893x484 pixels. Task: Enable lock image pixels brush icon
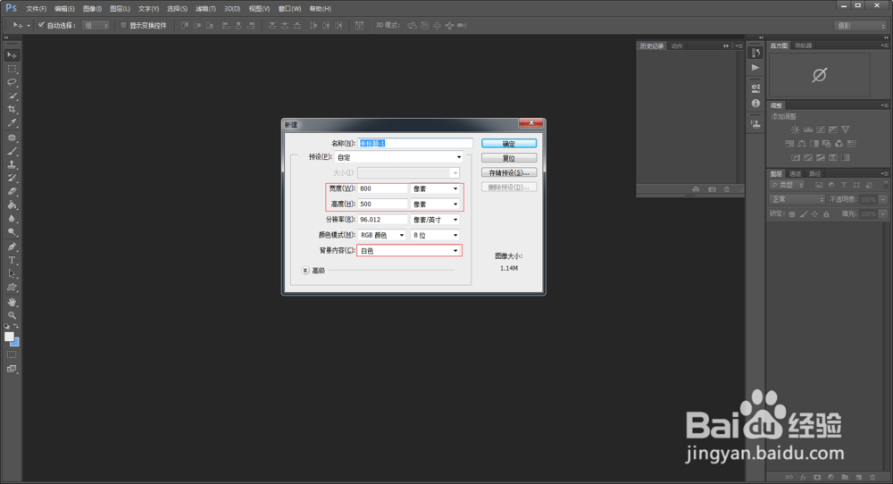tap(804, 214)
